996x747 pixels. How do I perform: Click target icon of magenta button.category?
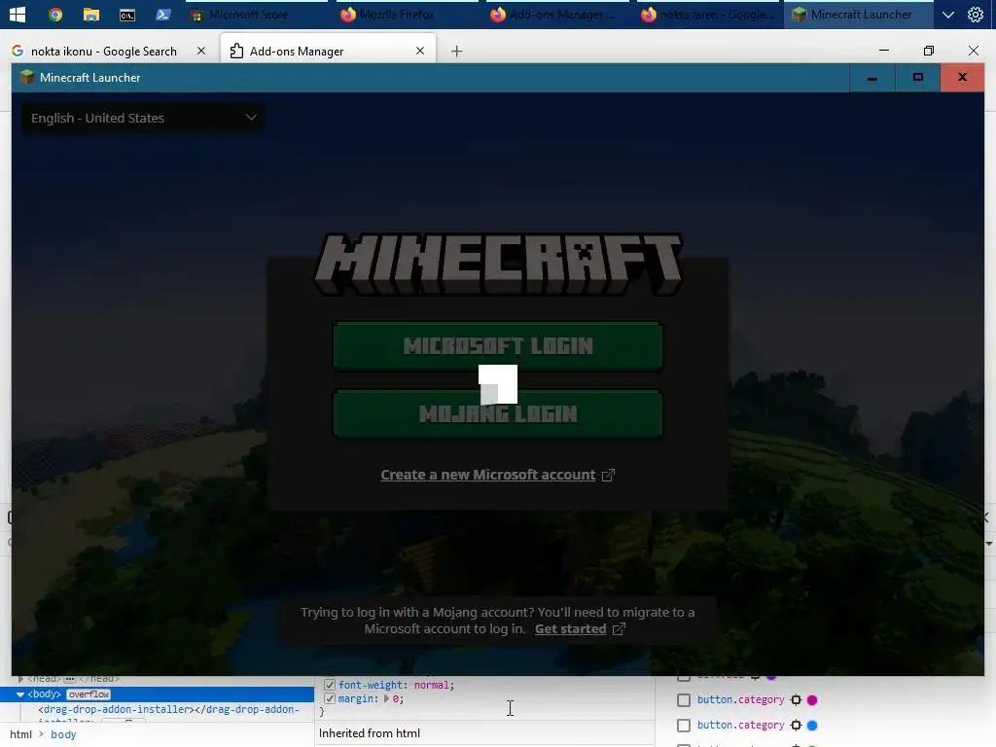[796, 700]
